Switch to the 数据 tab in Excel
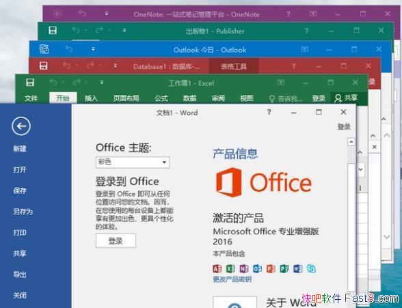This screenshot has height=308, width=402. (190, 98)
